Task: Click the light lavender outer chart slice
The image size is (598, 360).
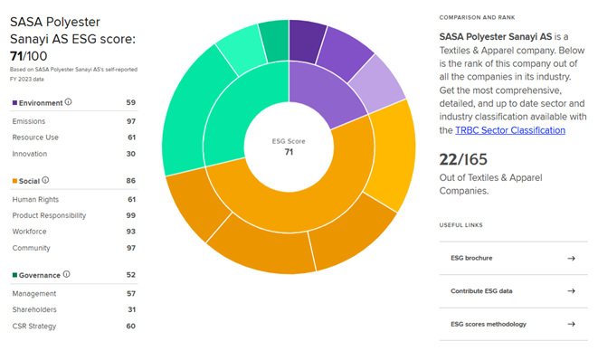Action: 377,85
